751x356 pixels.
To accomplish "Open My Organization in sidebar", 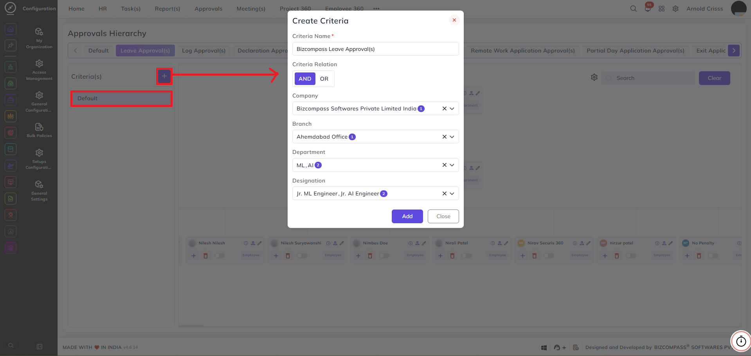I will pos(39,38).
